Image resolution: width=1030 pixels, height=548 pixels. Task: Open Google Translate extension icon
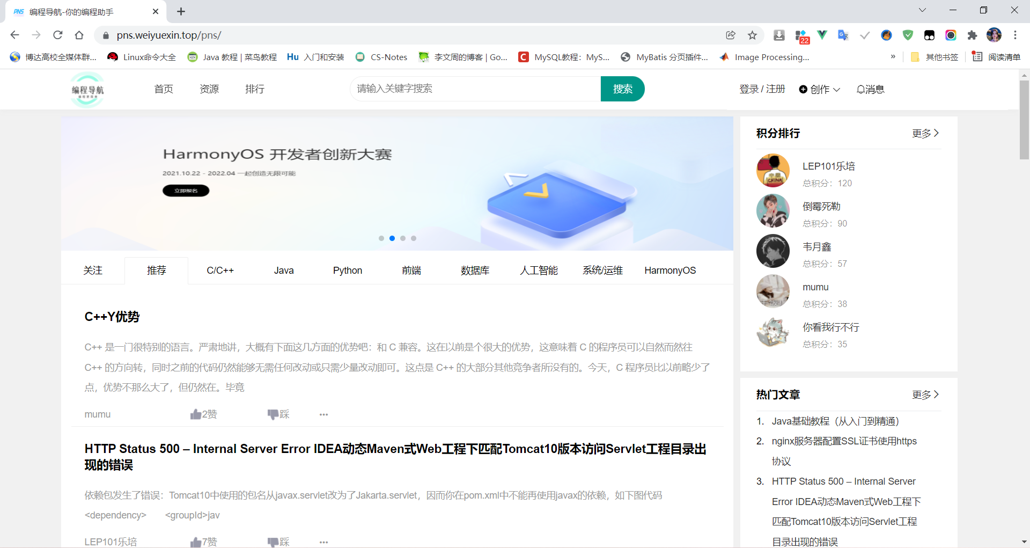pos(843,35)
